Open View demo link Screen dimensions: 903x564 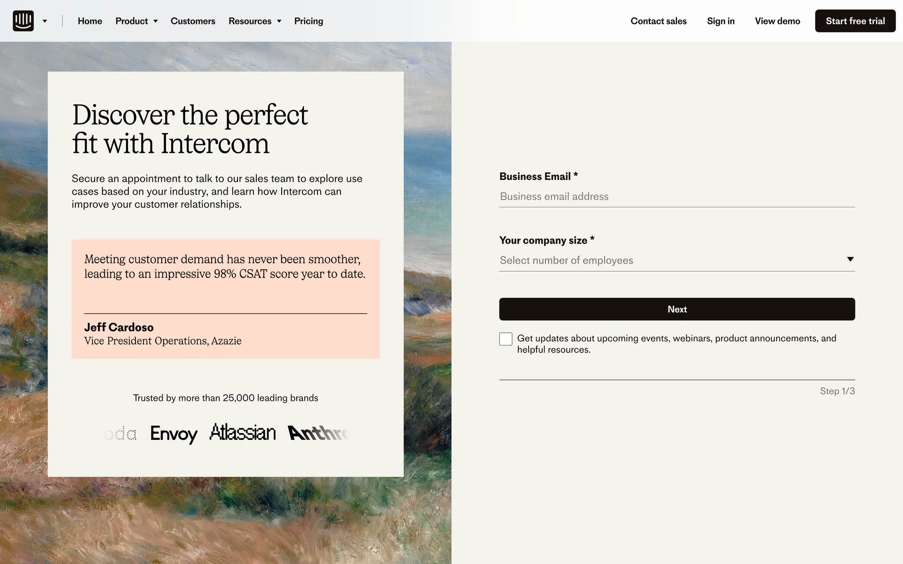point(777,21)
